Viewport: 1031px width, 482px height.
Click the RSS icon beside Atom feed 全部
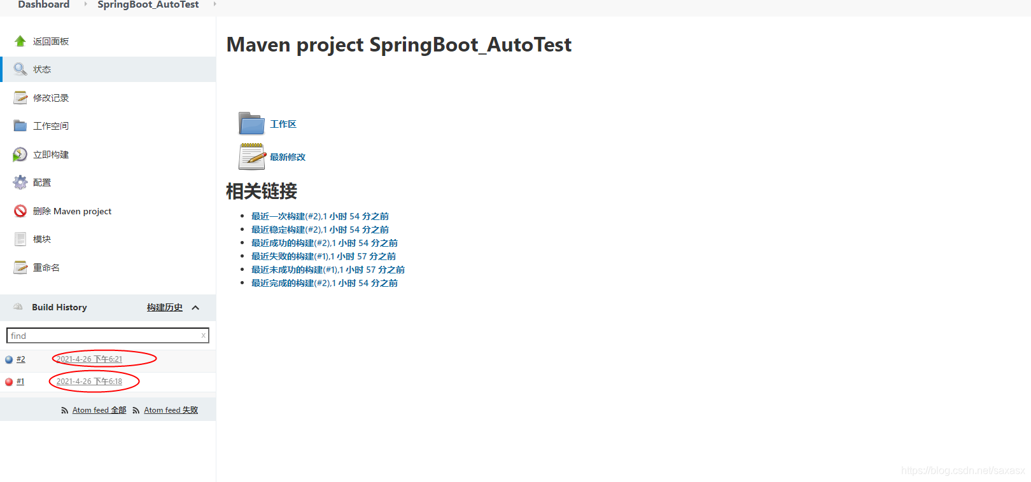coord(64,410)
